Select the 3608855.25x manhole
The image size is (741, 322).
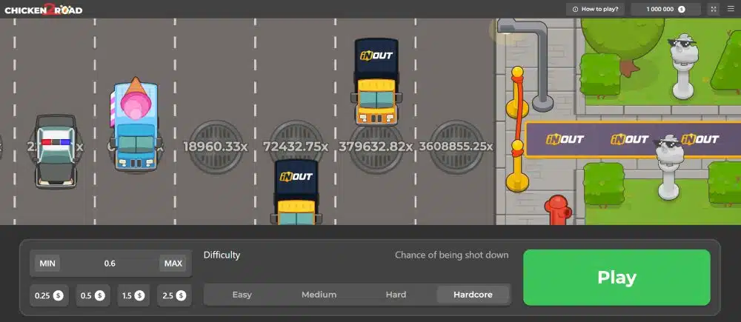[456, 147]
